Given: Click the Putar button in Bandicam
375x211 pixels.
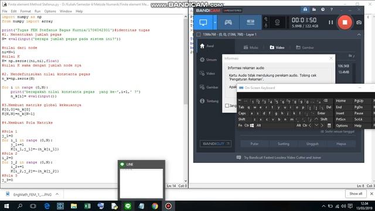Looking at the screenshot, I should [254, 144].
